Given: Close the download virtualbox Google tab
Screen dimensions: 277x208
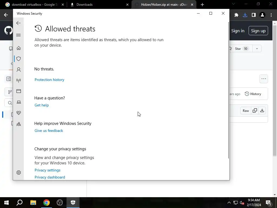Looking at the screenshot, I should coord(63,5).
